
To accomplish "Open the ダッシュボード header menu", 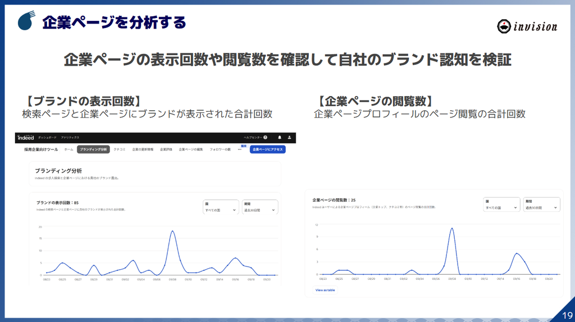I will tap(47, 138).
